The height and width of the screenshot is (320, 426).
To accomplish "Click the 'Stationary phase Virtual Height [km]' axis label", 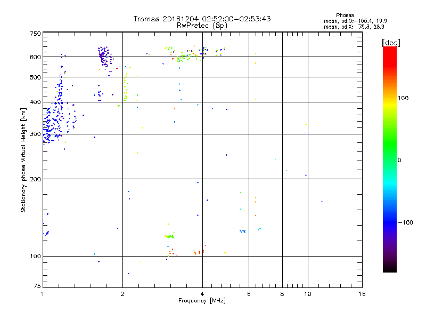I will pyautogui.click(x=23, y=160).
